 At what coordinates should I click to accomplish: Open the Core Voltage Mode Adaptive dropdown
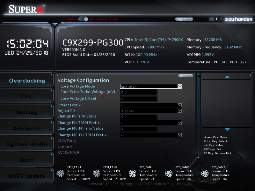point(151,86)
